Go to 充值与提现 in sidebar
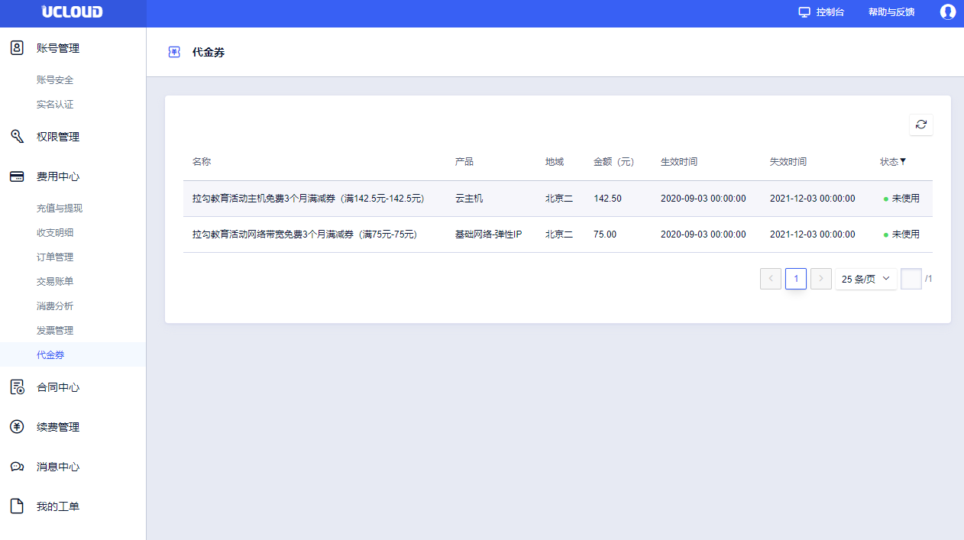 coord(60,209)
